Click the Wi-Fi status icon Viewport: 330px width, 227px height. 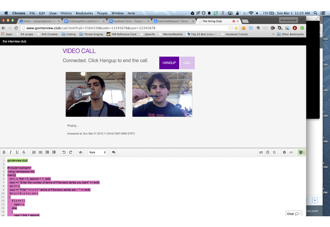pos(251,13)
